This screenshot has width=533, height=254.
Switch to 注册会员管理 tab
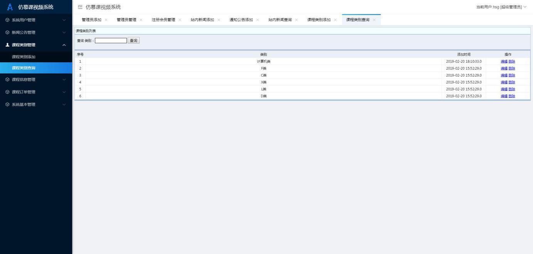(x=164, y=20)
